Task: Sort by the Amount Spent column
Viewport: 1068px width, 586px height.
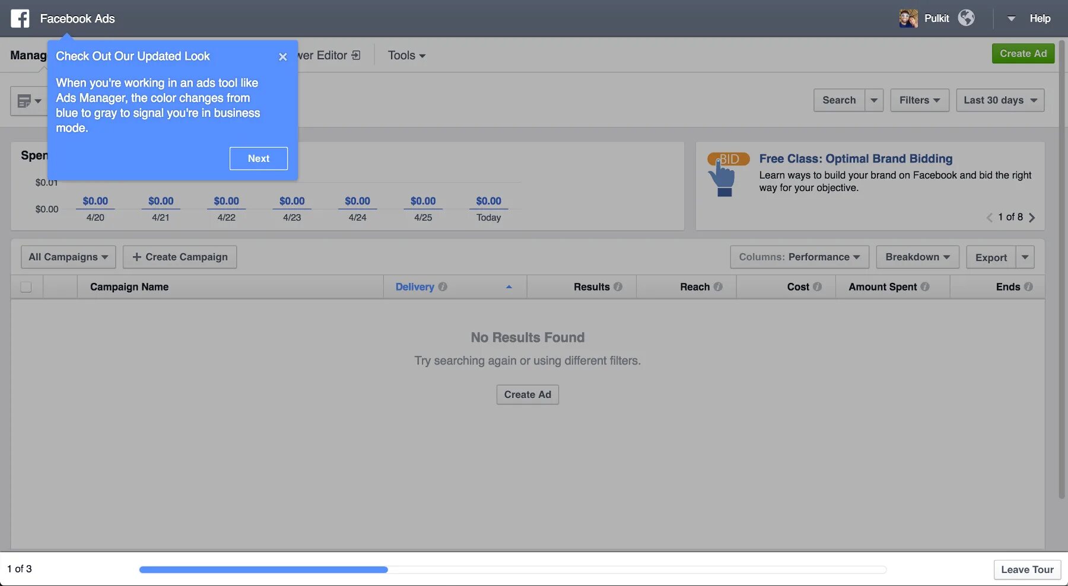Action: 883,286
